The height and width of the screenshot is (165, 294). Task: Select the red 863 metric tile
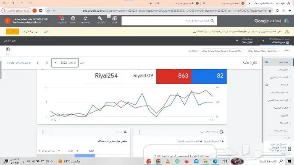click(x=174, y=76)
